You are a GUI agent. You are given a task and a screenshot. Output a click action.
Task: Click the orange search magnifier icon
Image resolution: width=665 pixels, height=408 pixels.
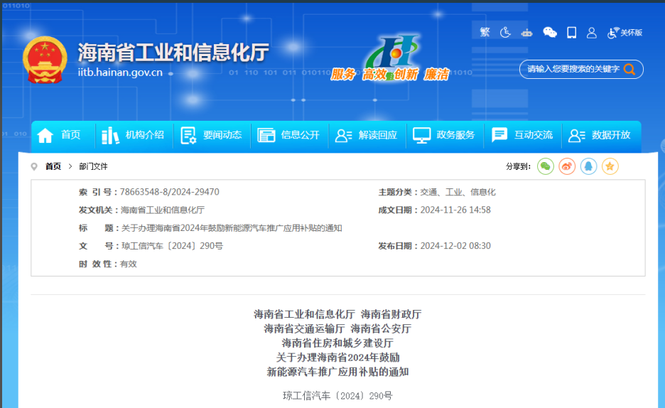click(x=629, y=69)
